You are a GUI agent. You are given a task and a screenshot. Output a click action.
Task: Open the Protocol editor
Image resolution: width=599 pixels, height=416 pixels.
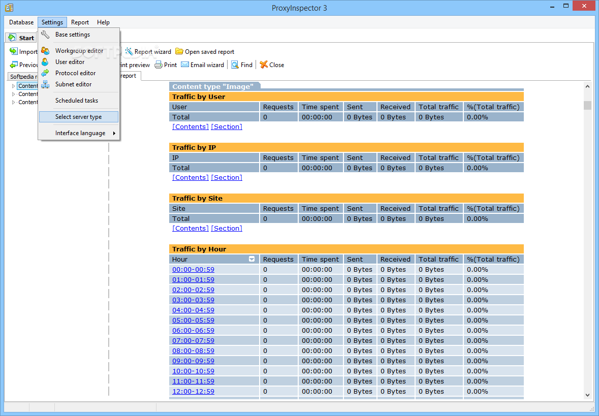(75, 73)
